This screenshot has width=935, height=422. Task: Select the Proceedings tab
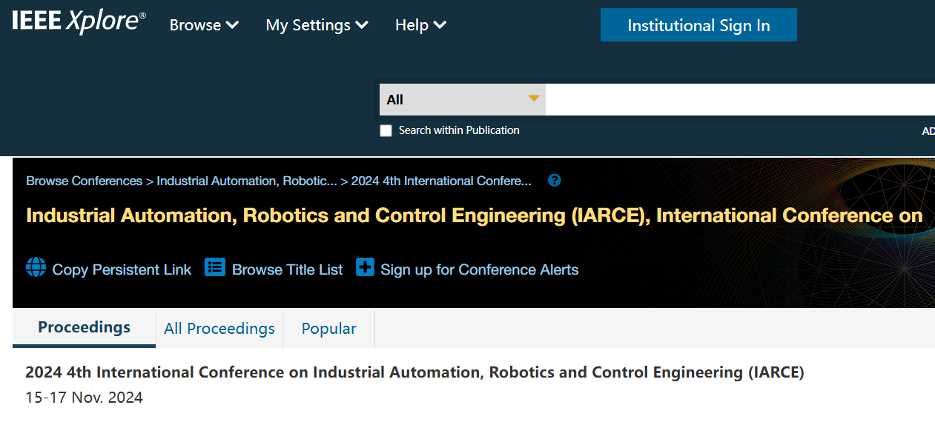click(85, 327)
